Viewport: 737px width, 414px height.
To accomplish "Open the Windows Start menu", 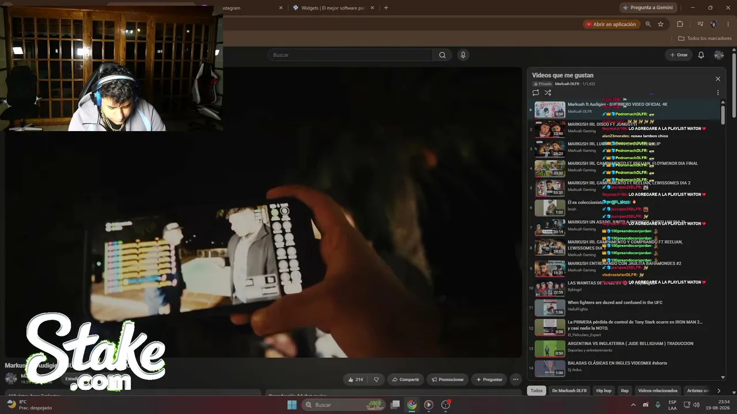I will [x=292, y=405].
